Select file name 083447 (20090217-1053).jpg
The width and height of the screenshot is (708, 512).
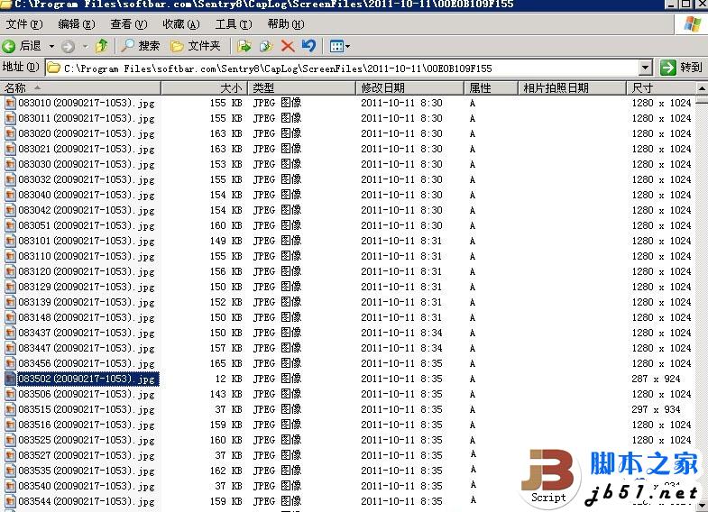87,348
